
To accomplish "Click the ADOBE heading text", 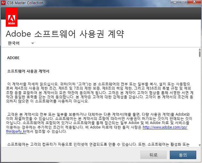I will 13,58.
